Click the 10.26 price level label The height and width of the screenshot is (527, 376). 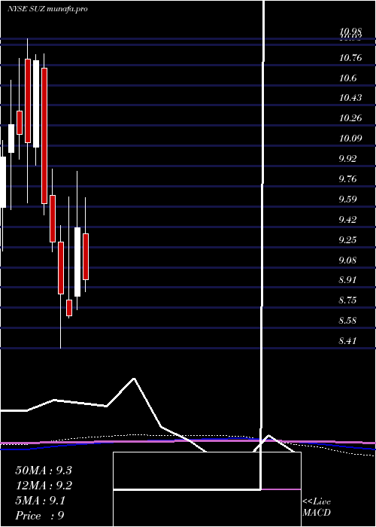350,118
